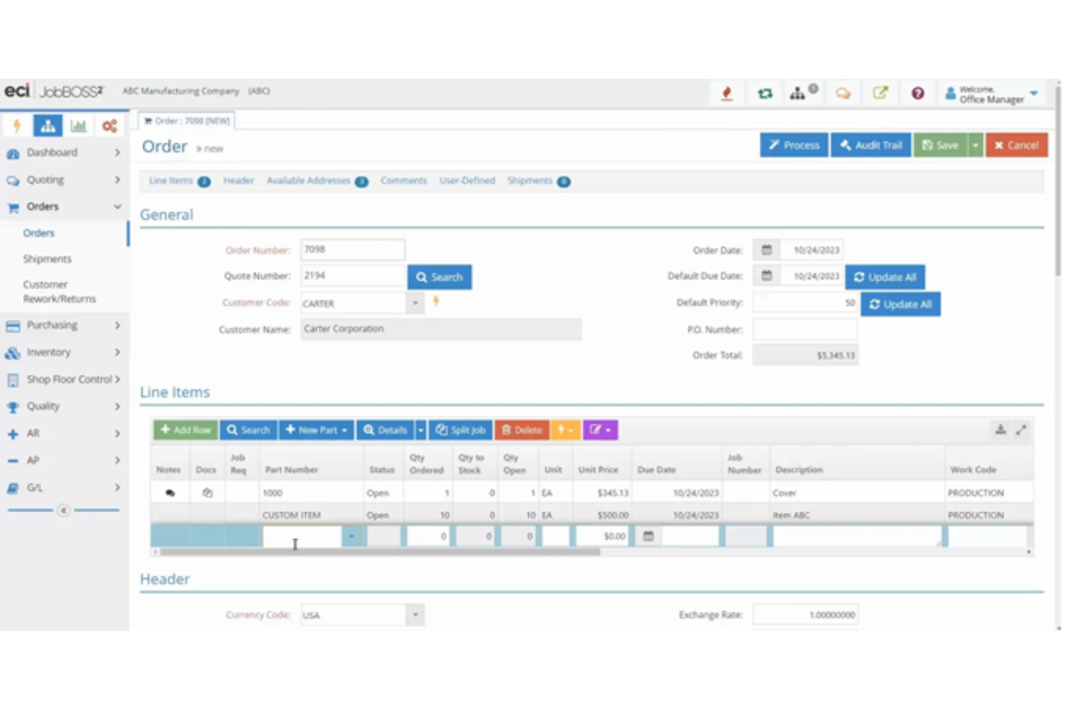Open the calendar picker on the new line row

(x=647, y=536)
